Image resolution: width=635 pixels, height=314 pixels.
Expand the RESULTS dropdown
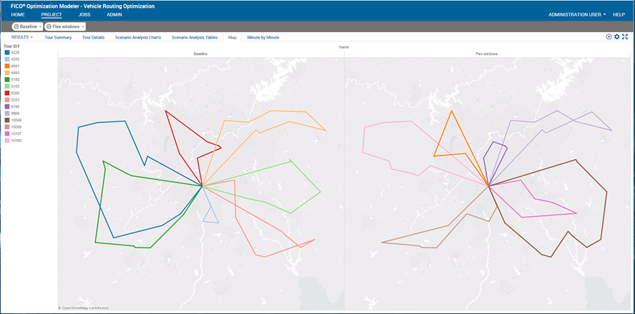point(22,37)
